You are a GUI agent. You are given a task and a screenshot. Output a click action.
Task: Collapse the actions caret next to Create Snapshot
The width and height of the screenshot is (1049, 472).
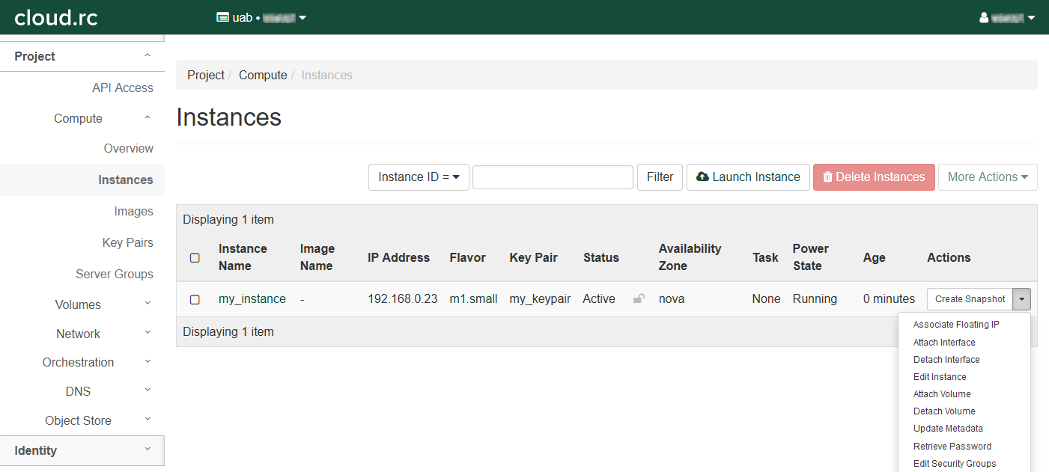click(x=1021, y=299)
